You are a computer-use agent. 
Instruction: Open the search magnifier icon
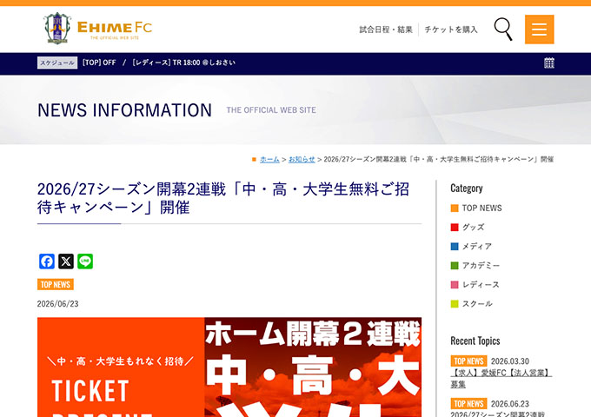(503, 29)
